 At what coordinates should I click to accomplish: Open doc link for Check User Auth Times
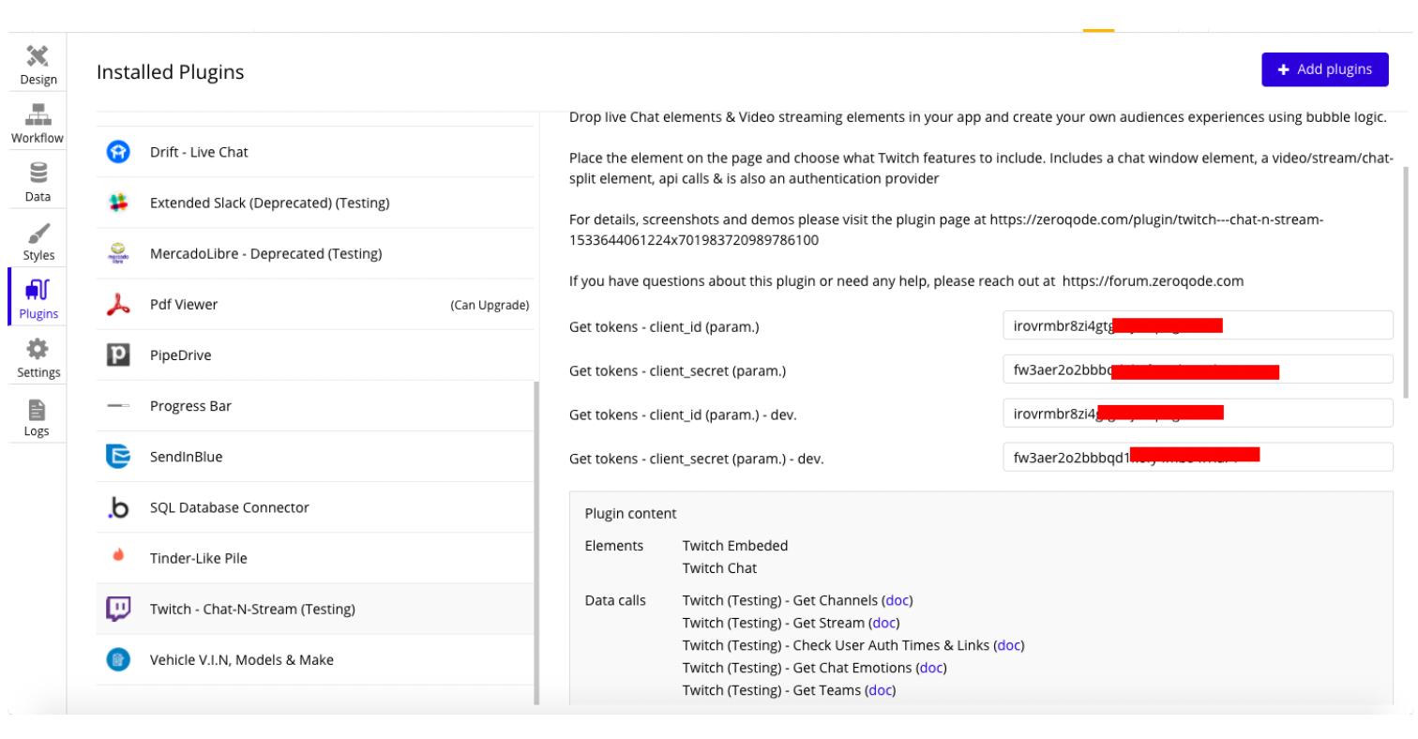(x=1008, y=645)
